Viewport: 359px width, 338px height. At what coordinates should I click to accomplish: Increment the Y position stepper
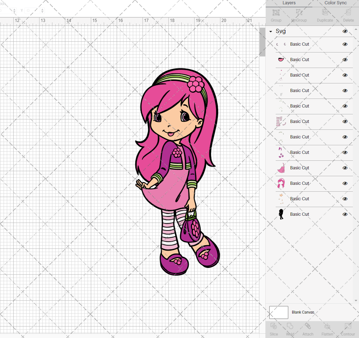[x=42, y=9]
